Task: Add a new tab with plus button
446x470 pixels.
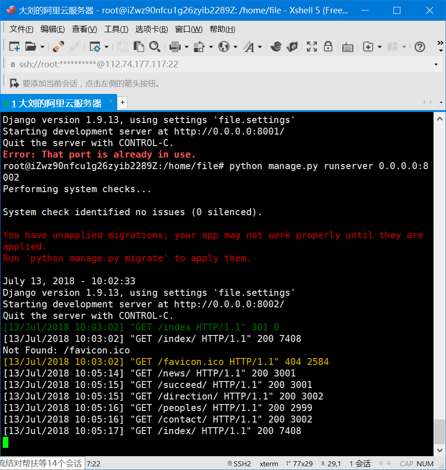Action: tap(122, 102)
